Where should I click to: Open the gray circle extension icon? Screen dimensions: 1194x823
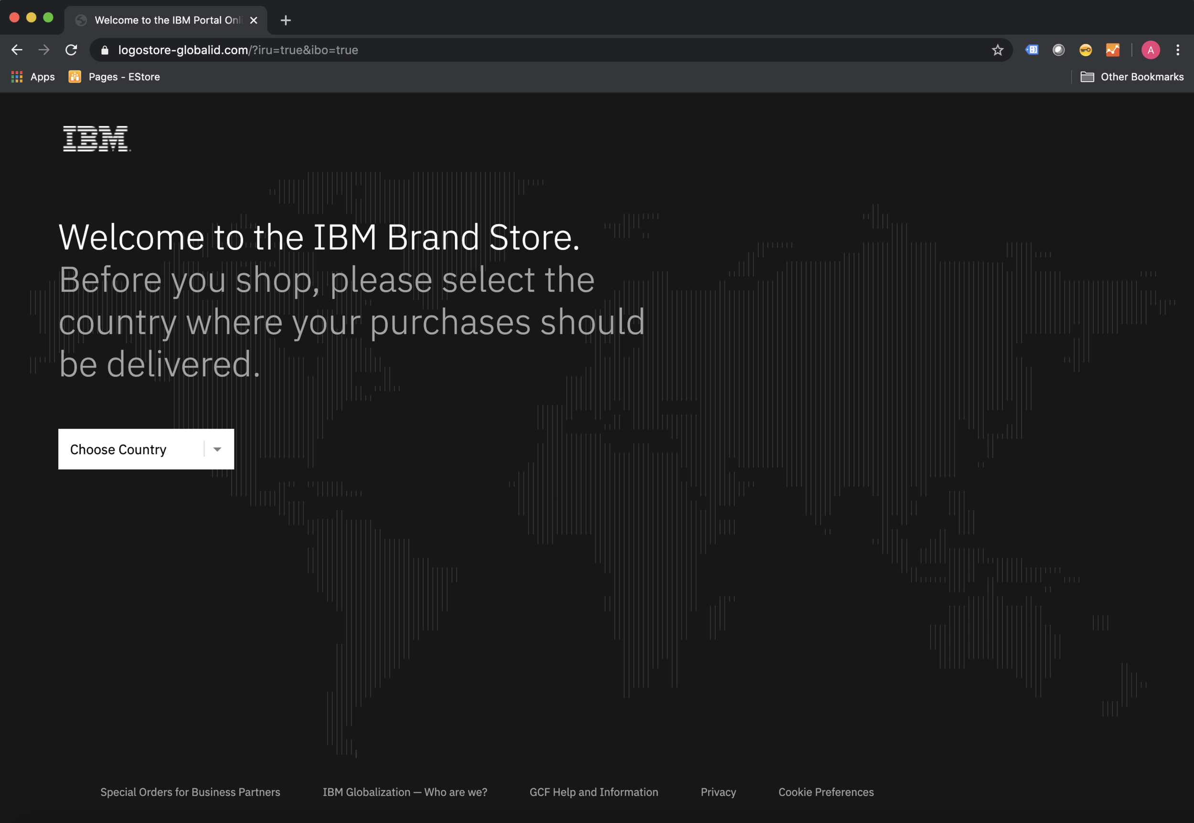tap(1058, 50)
